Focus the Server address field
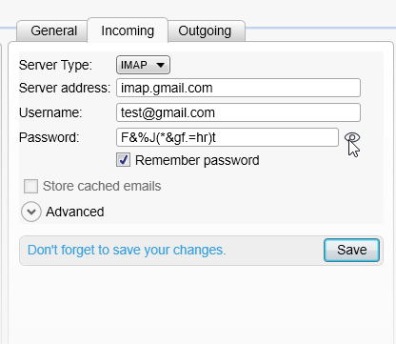Screen dimensions: 396x344 click(238, 88)
